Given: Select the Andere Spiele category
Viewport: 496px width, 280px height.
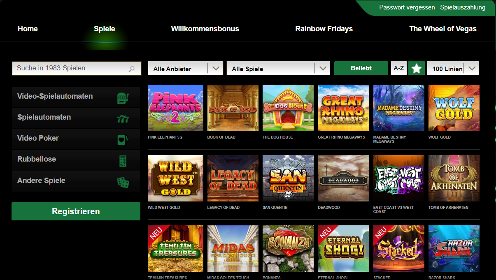Looking at the screenshot, I should [76, 181].
